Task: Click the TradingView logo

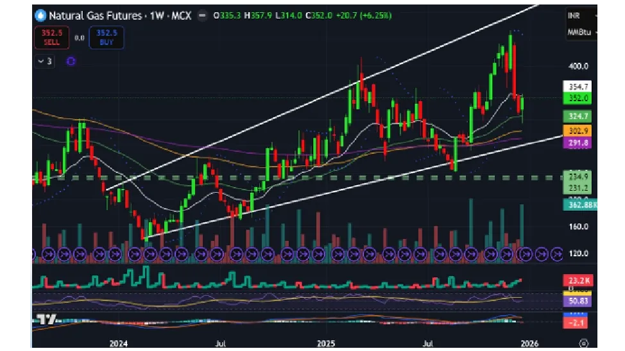Action: pos(47,319)
